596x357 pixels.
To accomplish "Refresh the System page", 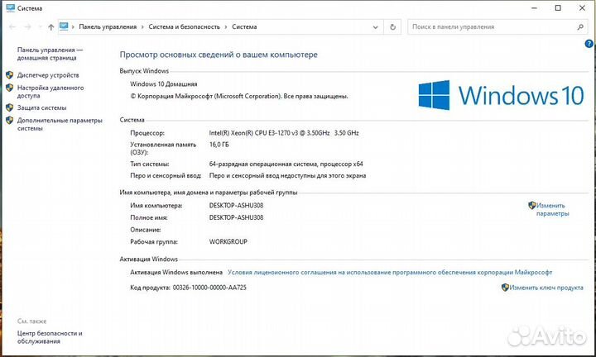I will click(392, 27).
